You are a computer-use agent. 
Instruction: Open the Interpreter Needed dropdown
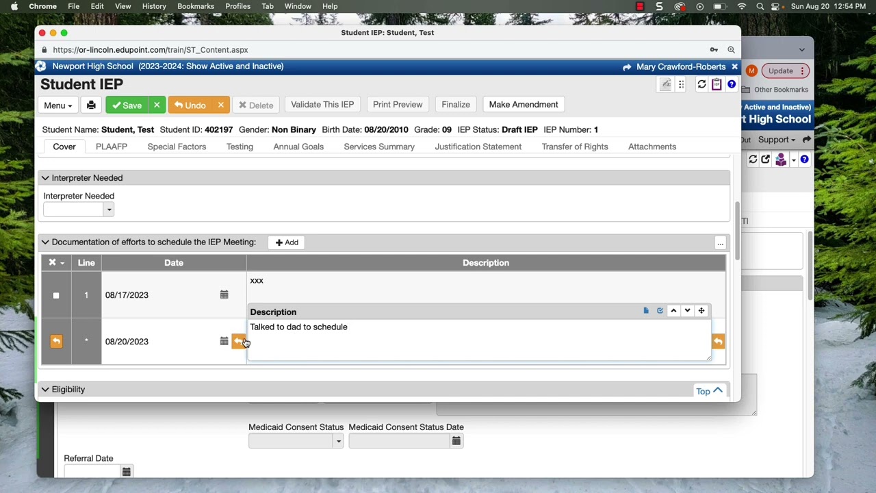[x=108, y=210]
